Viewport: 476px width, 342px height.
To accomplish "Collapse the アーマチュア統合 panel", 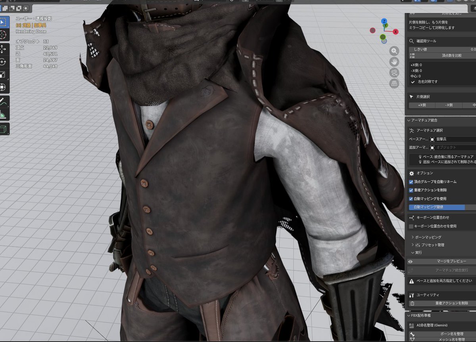I will tap(408, 120).
